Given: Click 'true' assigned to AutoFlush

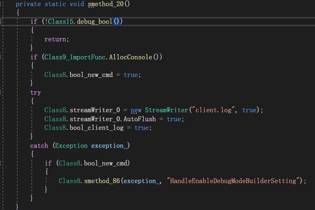Looking at the screenshot, I should (x=174, y=119).
